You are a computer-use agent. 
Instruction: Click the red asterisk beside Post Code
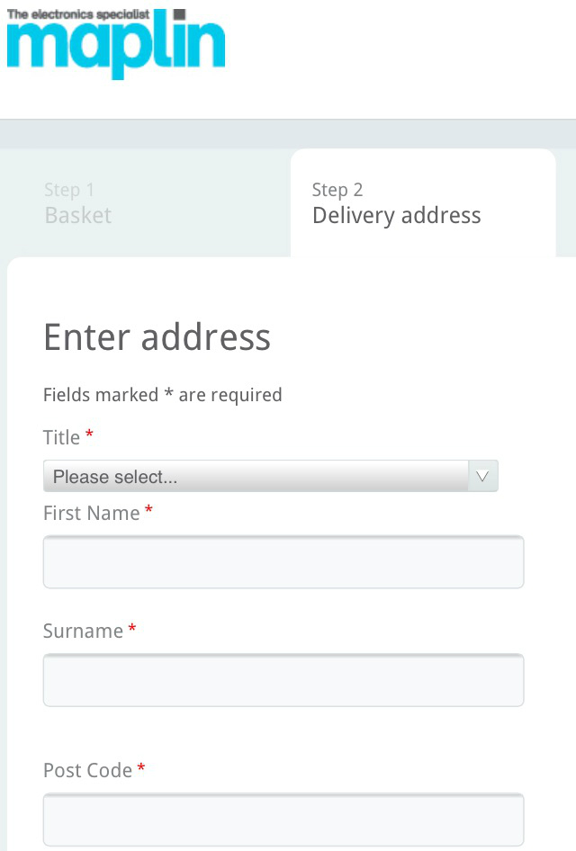(141, 766)
